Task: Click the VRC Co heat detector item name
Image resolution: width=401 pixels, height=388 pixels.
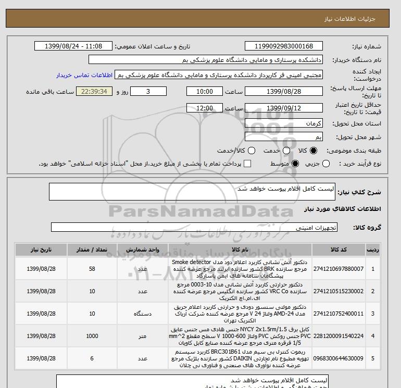Action: pos(240,291)
